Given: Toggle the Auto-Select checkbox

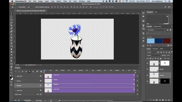Looking at the screenshot, I should (18, 7).
